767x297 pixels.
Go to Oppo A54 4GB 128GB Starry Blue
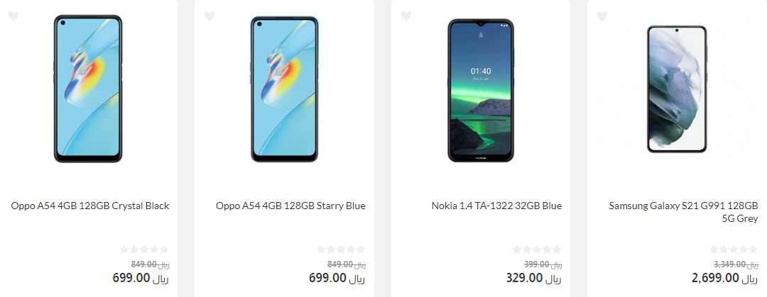(290, 206)
